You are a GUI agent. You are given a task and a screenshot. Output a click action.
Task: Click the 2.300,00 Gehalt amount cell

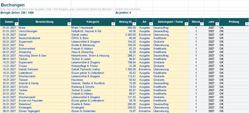pyautogui.click(x=126, y=35)
